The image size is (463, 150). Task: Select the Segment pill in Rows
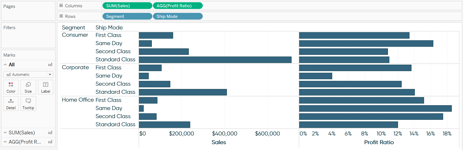[127, 16]
